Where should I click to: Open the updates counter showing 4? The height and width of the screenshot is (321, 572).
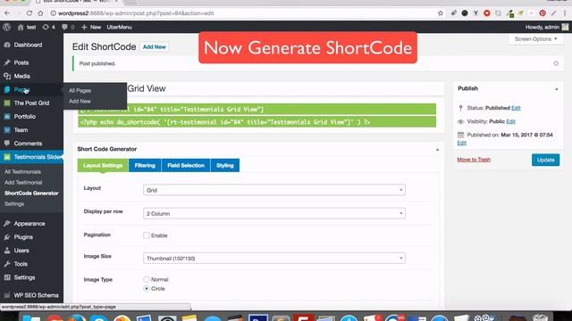click(x=49, y=27)
